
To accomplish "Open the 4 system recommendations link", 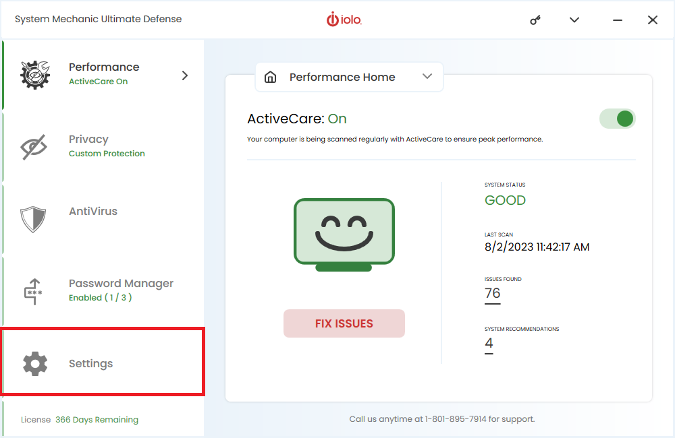I will click(489, 344).
